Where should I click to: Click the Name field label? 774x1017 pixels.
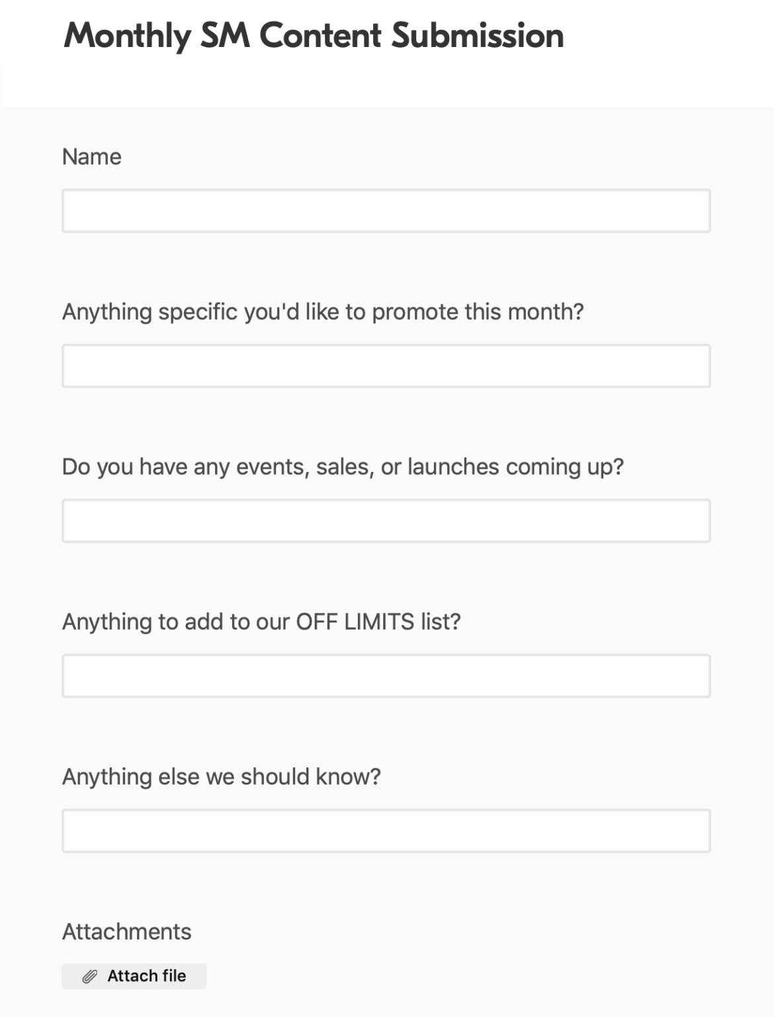(91, 156)
